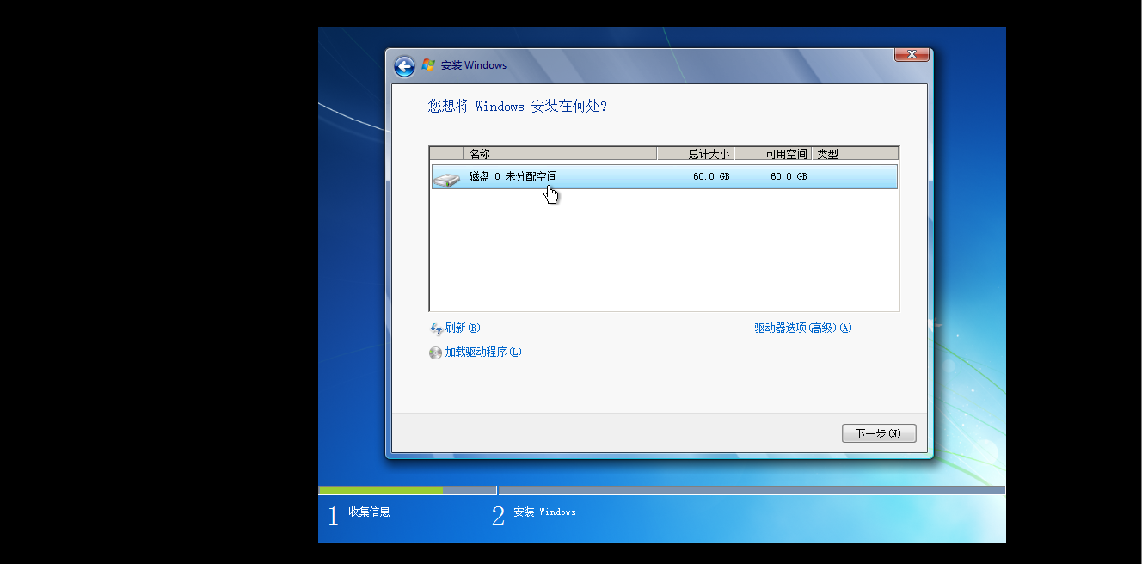
Task: Click the hard disk icon for 磁盘 0
Action: (x=446, y=178)
